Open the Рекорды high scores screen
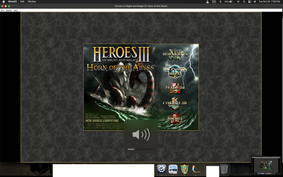This screenshot has width=283, height=177. click(175, 88)
